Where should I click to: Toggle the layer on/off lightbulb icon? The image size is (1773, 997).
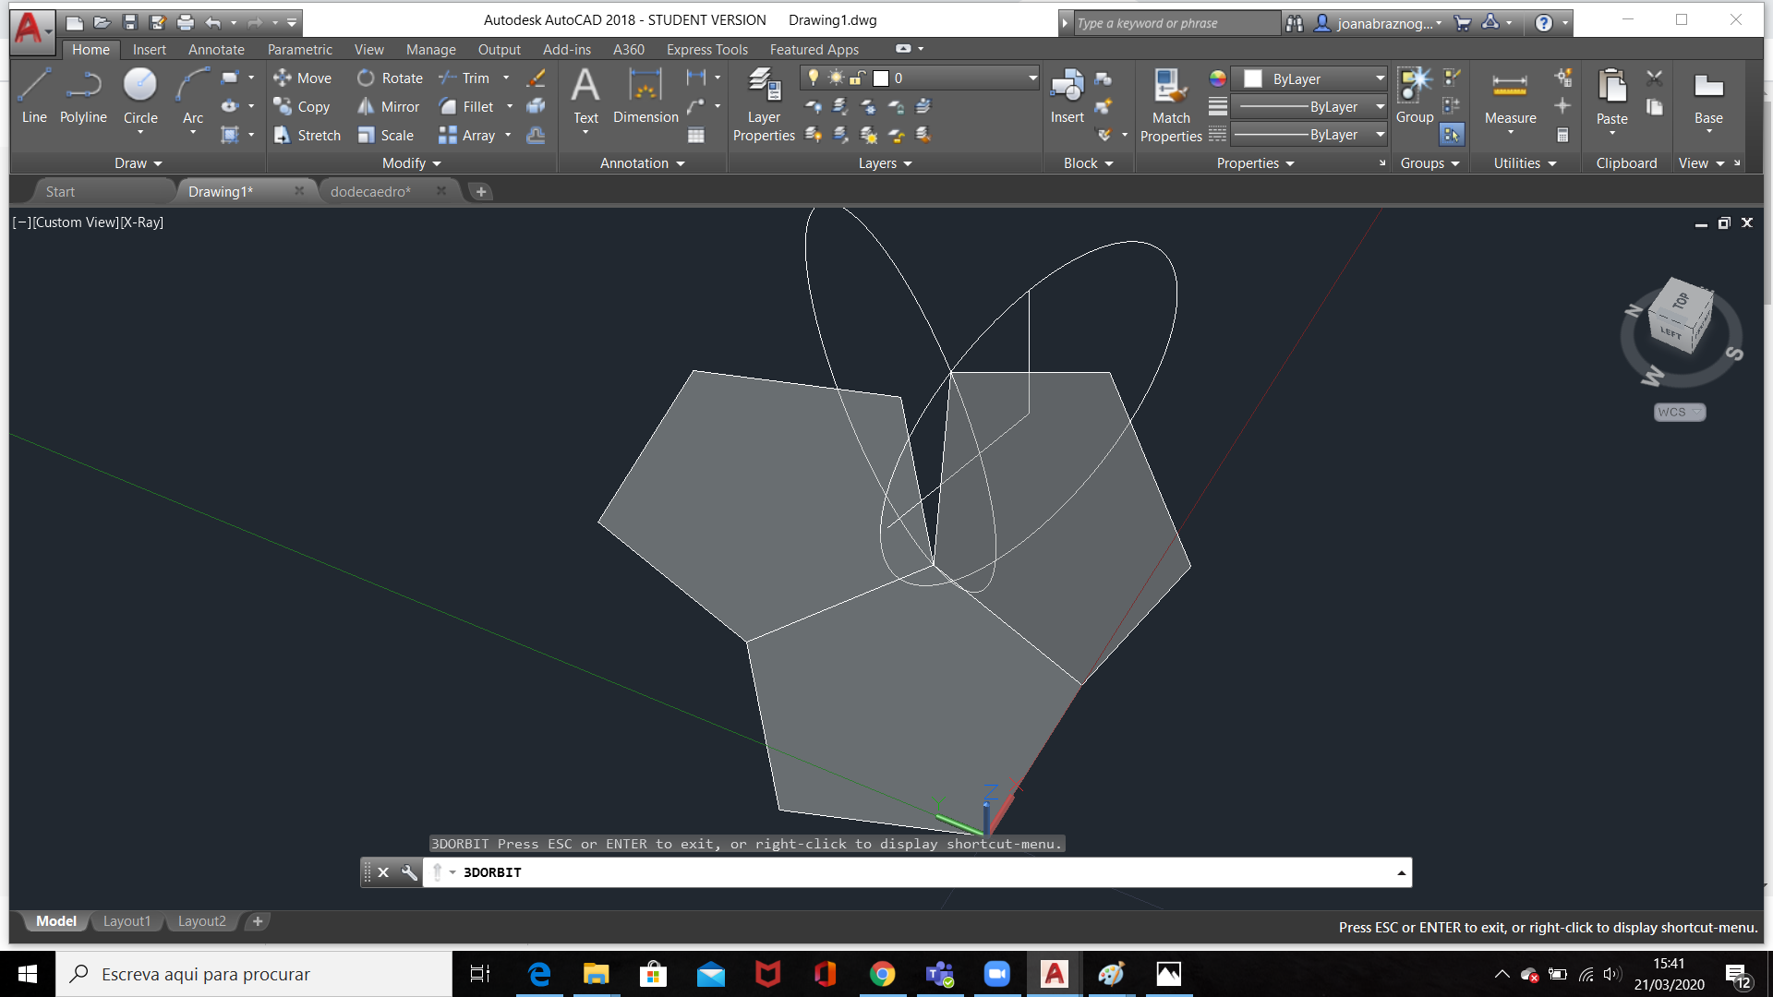[814, 78]
